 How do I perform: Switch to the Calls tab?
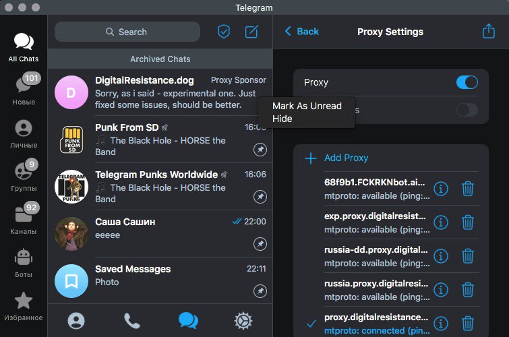pos(131,321)
